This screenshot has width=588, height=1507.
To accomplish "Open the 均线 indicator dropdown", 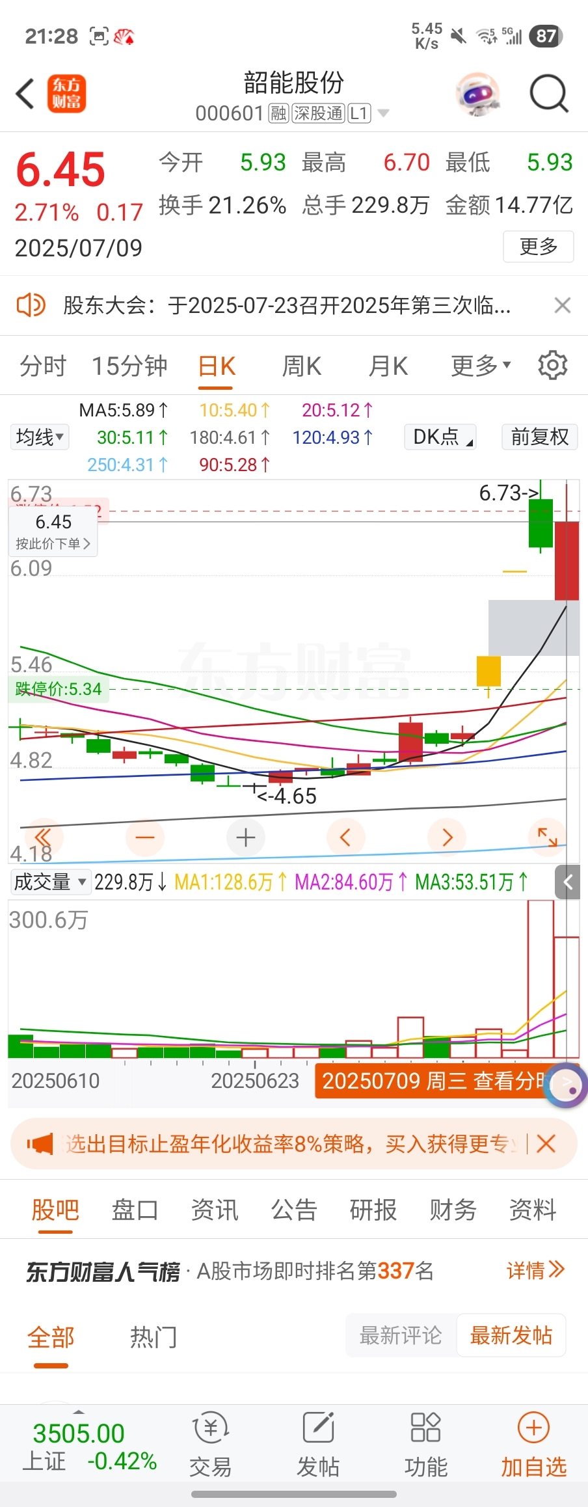I will point(40,437).
